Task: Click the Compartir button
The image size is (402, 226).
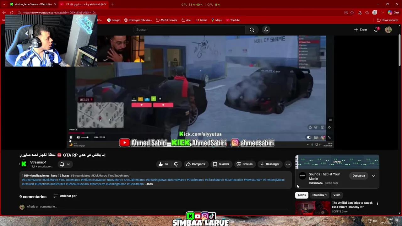Action: [x=196, y=164]
